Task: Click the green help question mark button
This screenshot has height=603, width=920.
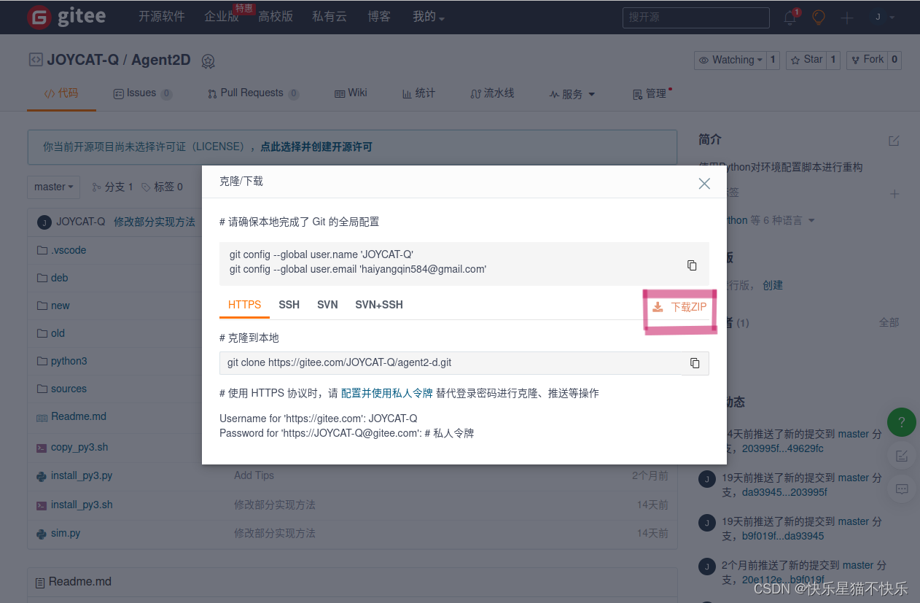Action: (x=902, y=421)
